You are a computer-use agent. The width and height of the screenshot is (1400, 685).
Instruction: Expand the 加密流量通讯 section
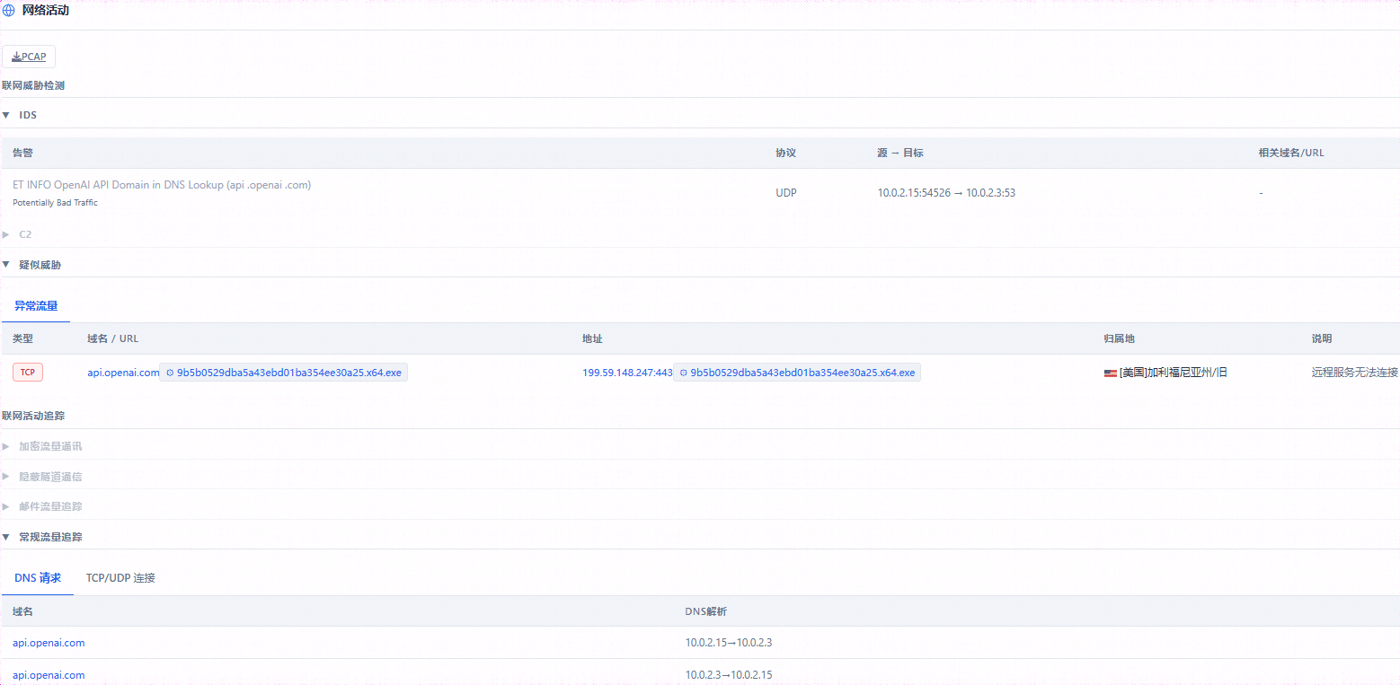point(6,446)
